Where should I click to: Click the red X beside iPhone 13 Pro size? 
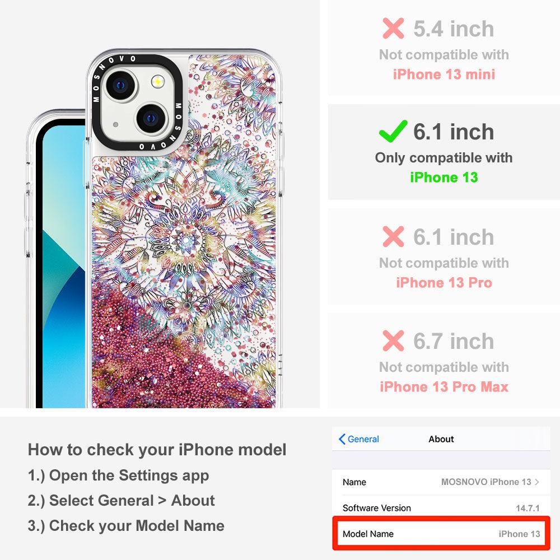tap(393, 236)
